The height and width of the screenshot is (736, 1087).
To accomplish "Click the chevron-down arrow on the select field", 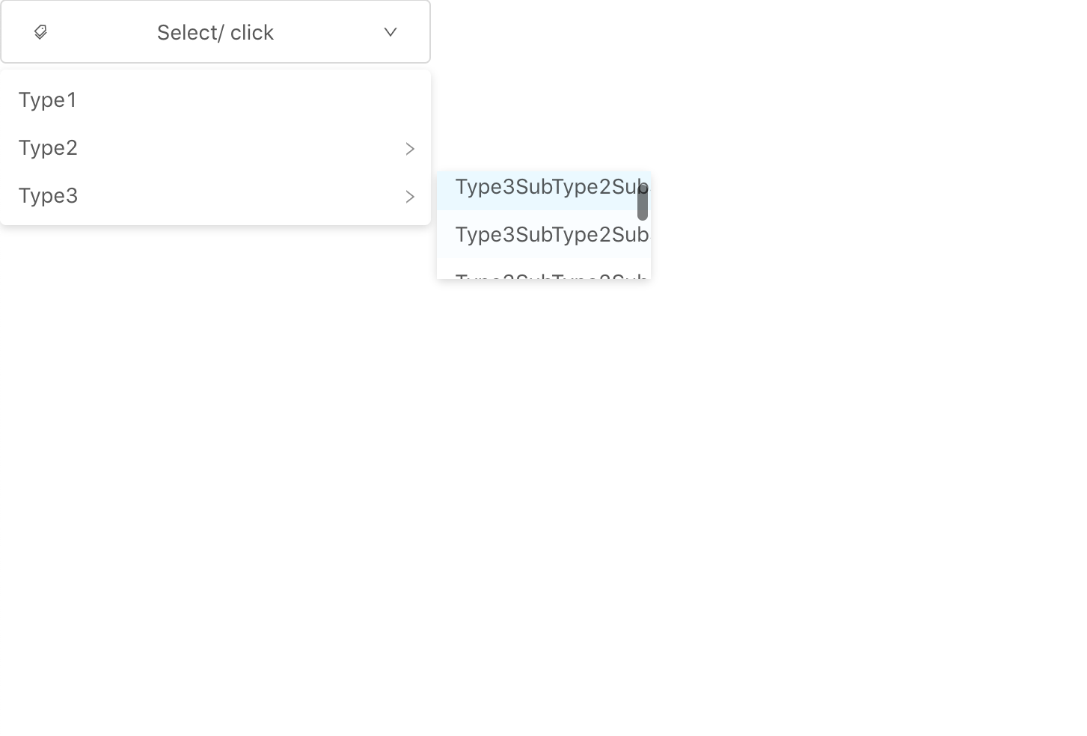I will click(390, 32).
